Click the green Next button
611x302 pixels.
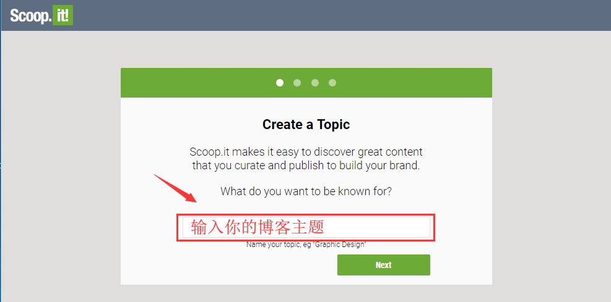[384, 265]
